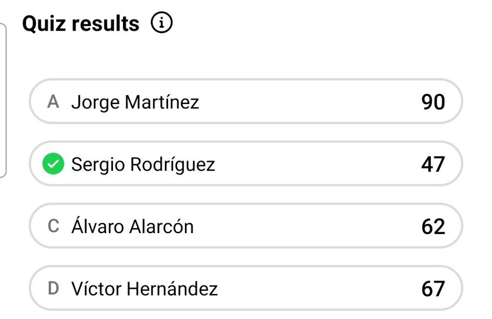Click the score 90 for Jorge Martínez
The width and height of the screenshot is (492, 319).
point(433,102)
